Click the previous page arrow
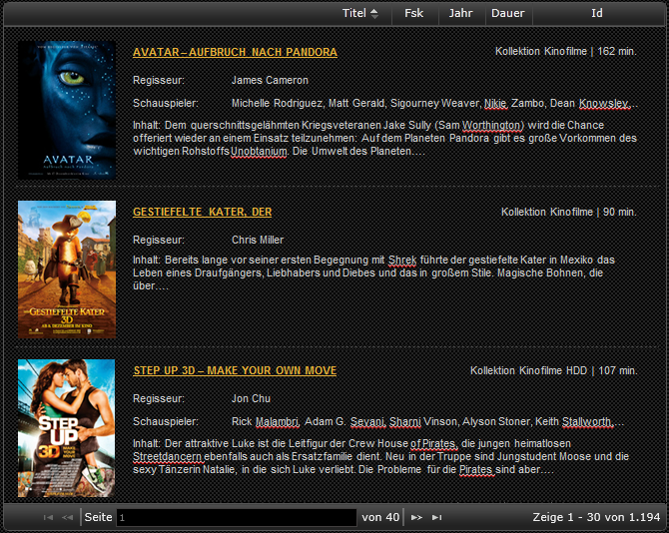 [67, 517]
